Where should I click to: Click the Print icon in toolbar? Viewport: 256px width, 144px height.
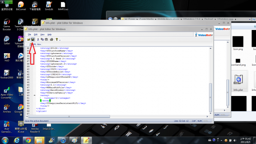pos(52,39)
